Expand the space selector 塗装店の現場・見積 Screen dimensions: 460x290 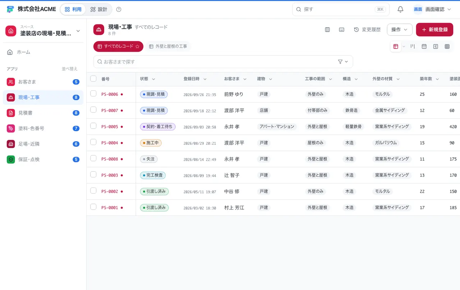(43, 31)
